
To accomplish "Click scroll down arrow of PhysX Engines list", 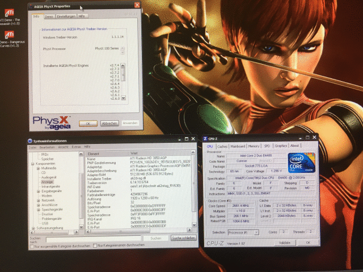I will pyautogui.click(x=124, y=98).
